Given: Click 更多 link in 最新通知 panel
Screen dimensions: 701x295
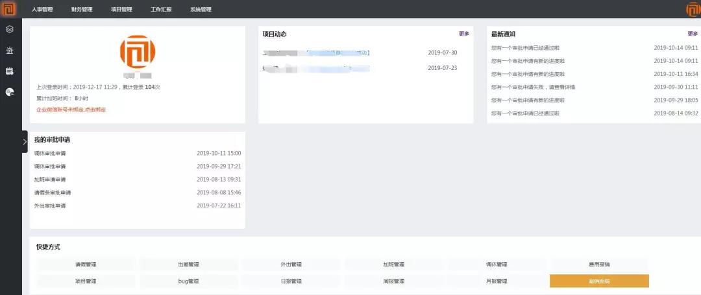Looking at the screenshot, I should tap(693, 34).
